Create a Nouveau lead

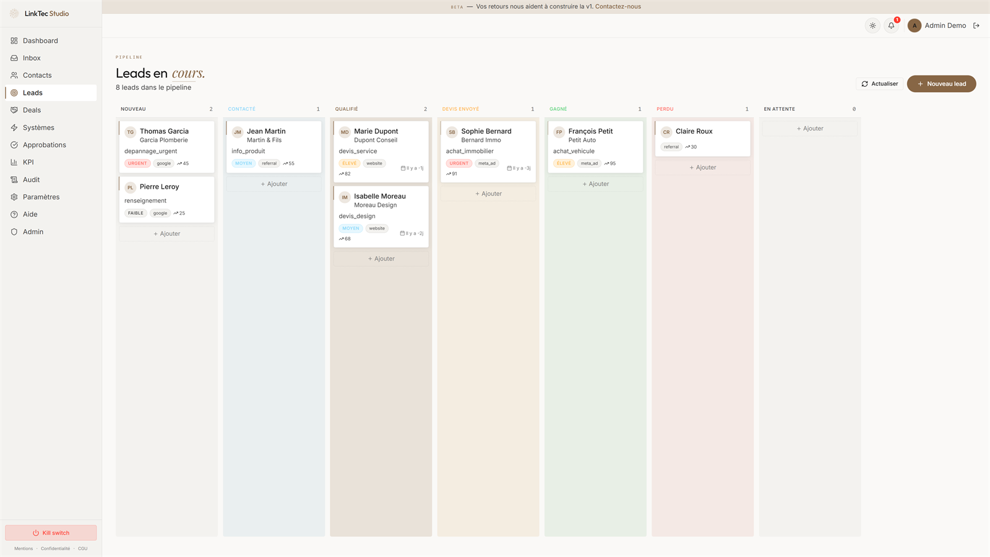click(x=941, y=84)
